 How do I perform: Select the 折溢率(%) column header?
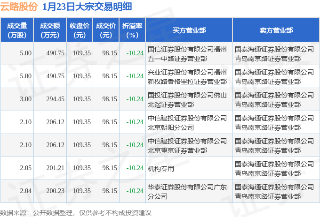coord(132,30)
